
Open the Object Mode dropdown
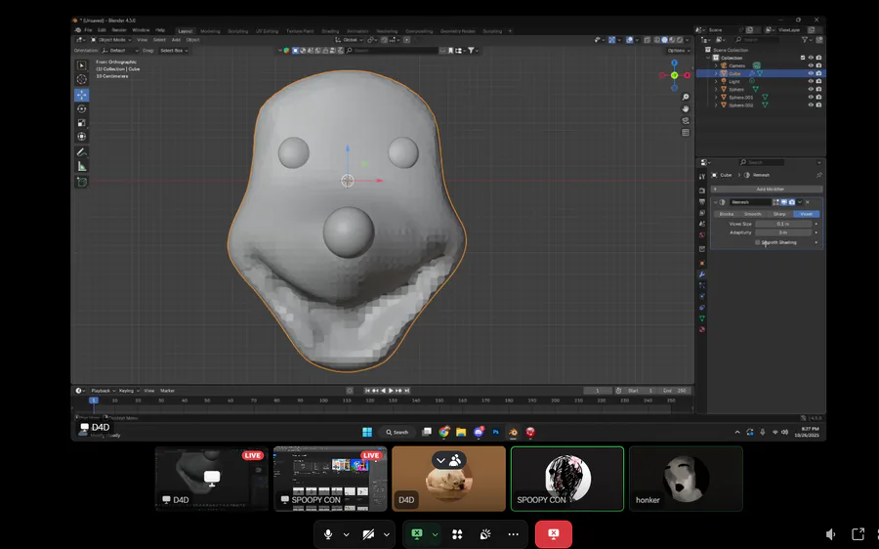(x=112, y=40)
